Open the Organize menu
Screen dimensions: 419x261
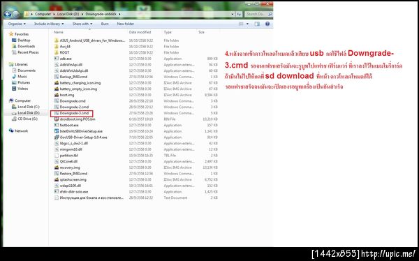(x=17, y=24)
